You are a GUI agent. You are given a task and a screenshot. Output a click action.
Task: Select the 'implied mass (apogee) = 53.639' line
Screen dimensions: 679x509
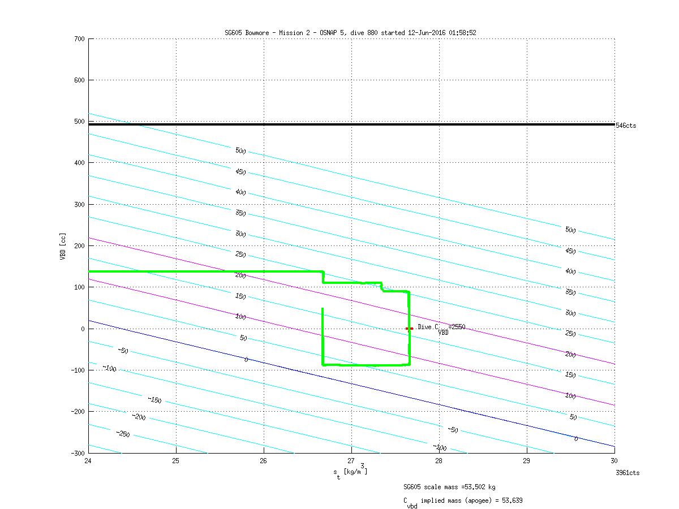[x=463, y=502]
